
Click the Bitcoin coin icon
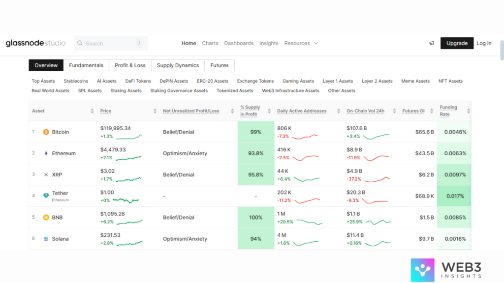pyautogui.click(x=46, y=132)
